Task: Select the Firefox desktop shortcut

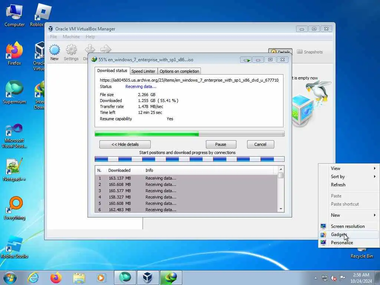Action: (x=14, y=53)
